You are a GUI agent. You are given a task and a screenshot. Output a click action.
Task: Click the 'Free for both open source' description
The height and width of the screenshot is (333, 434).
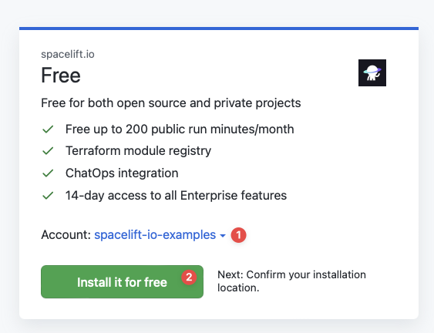171,103
